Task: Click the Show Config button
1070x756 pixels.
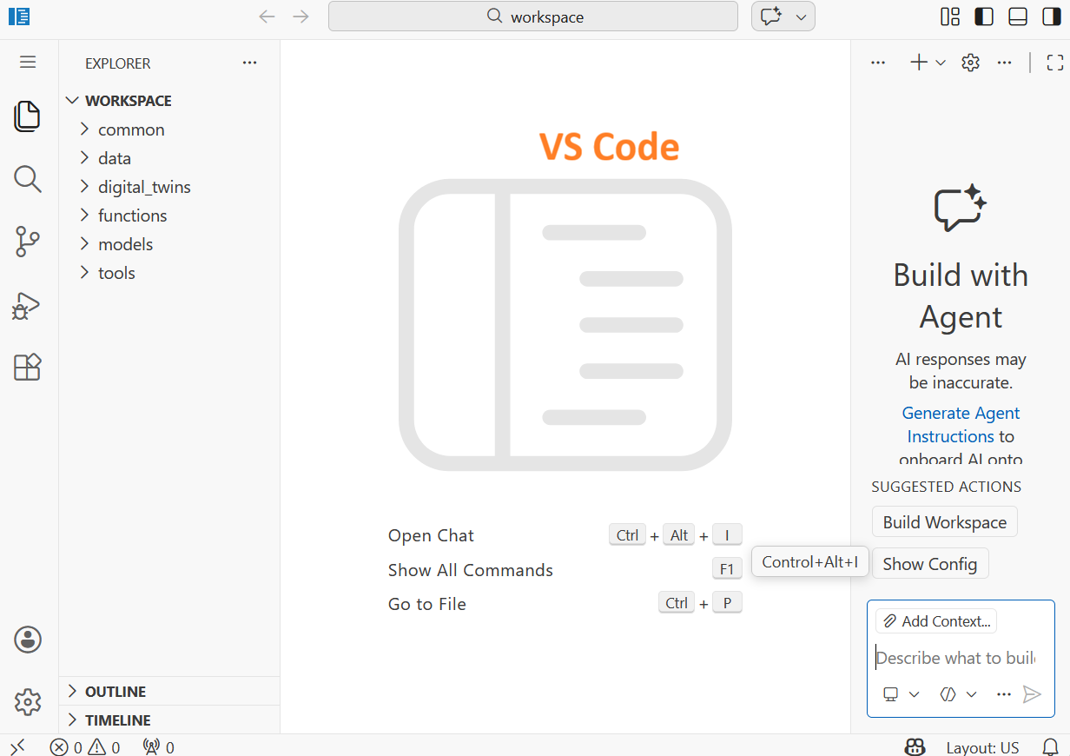Action: coord(930,564)
